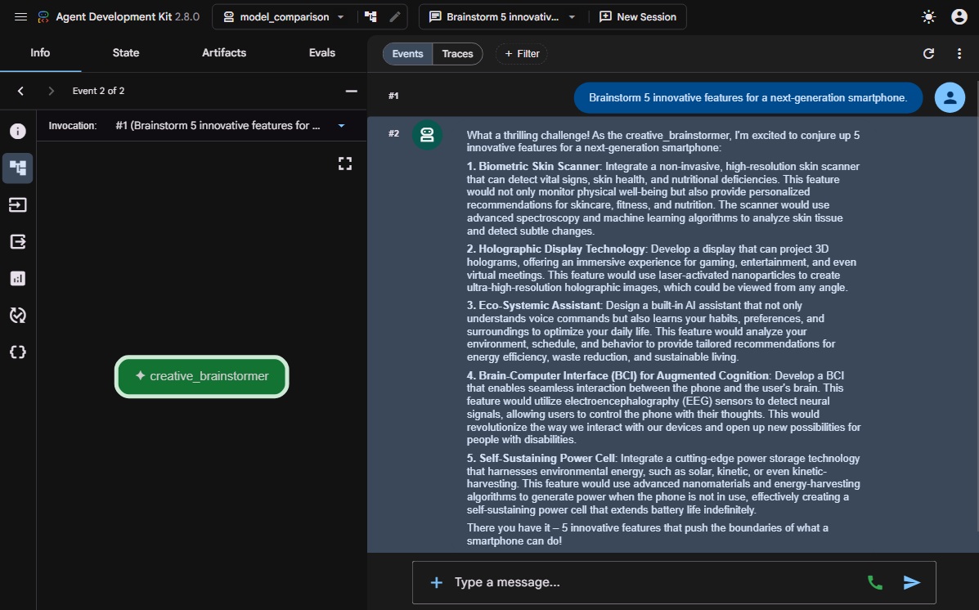
Task: Click the Holographic Display Technology heading text
Action: tap(555, 249)
